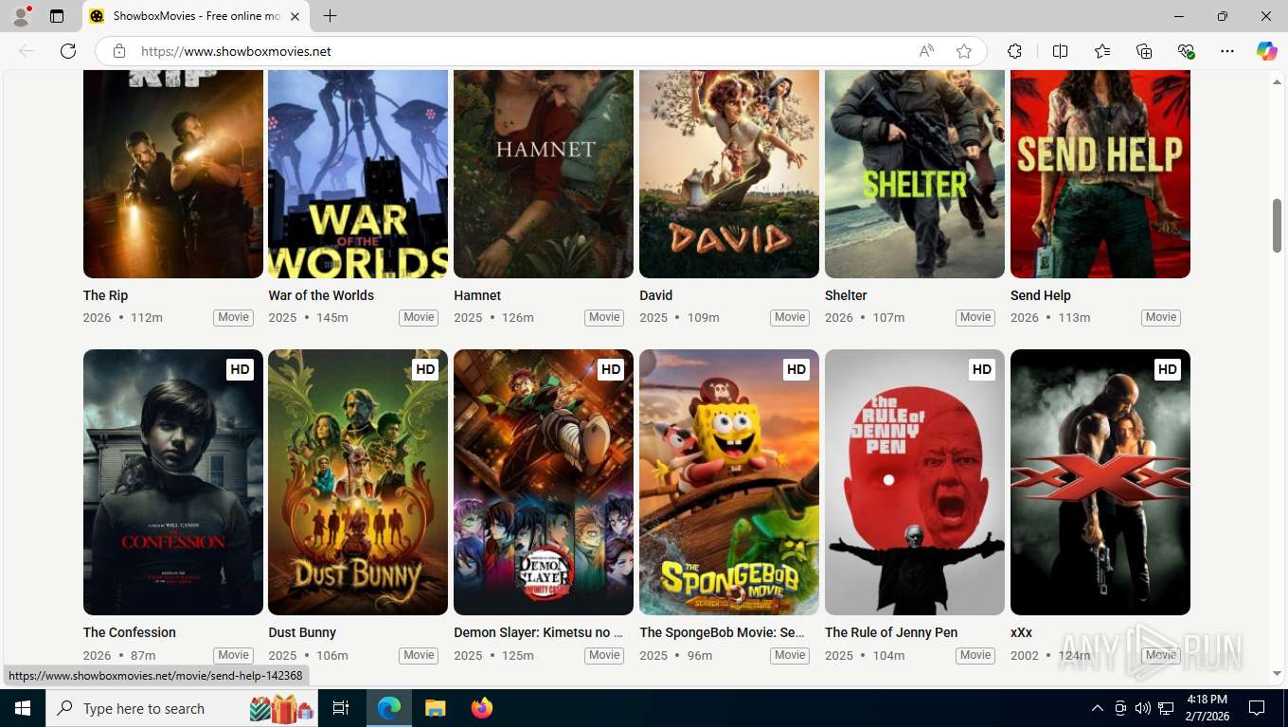Click The Rule of Jenny Pen title
The width and height of the screenshot is (1288, 727).
click(891, 632)
